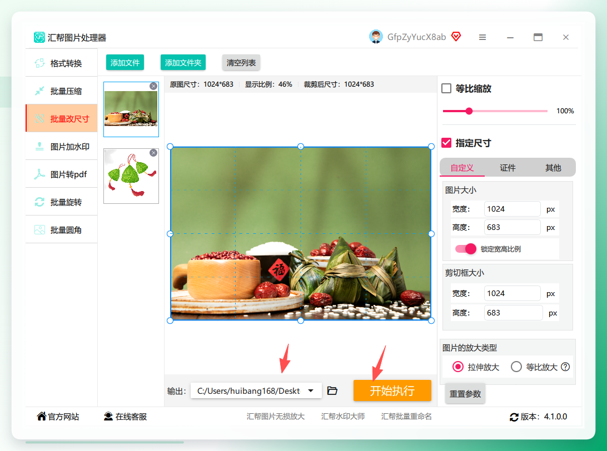Click the 图片大小 宽度 input field
This screenshot has height=451, width=607.
(512, 209)
